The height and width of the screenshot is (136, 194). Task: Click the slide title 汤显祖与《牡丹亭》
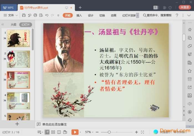(121, 32)
